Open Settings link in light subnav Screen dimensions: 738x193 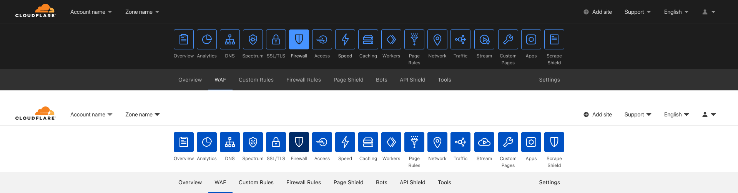click(x=549, y=182)
